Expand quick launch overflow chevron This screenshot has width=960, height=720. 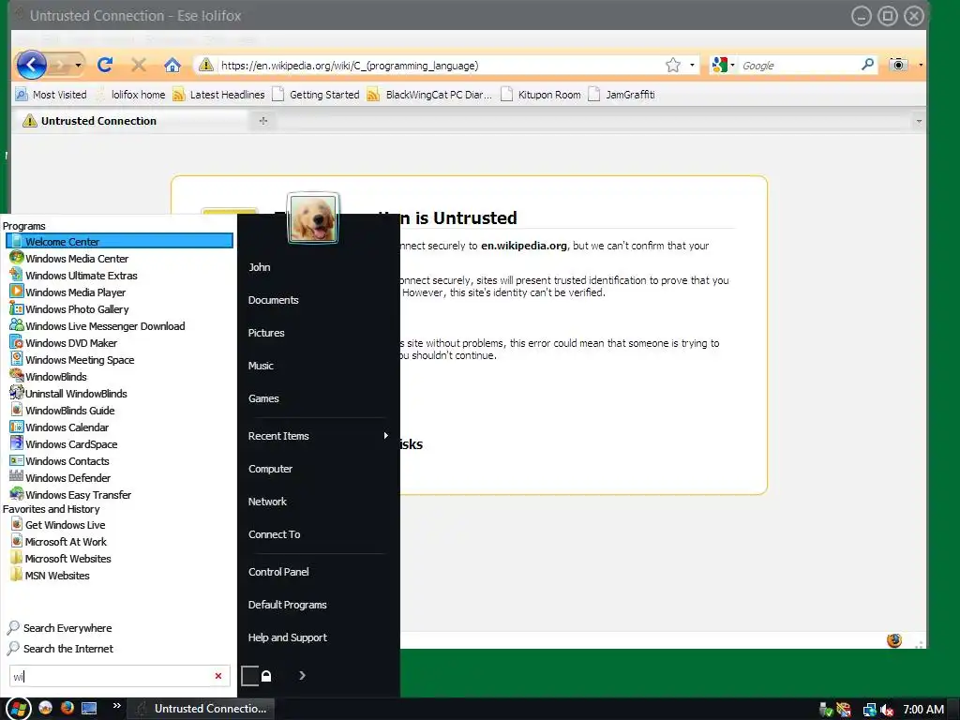[x=116, y=705]
